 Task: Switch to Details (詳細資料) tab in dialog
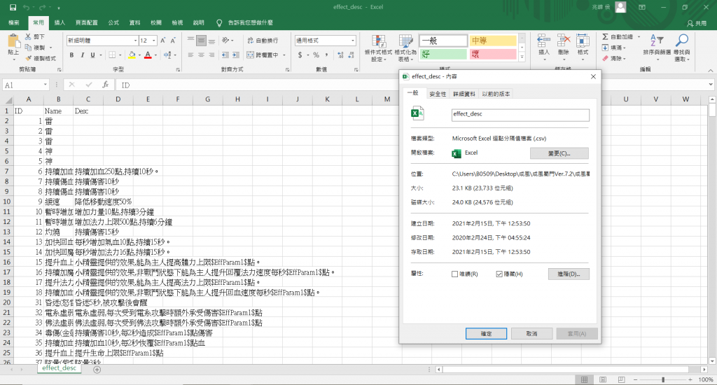click(464, 94)
